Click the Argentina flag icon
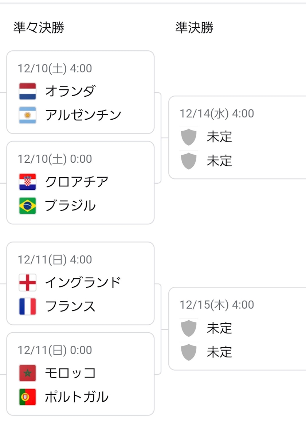Screen dimensions: 306x425 [x=27, y=115]
